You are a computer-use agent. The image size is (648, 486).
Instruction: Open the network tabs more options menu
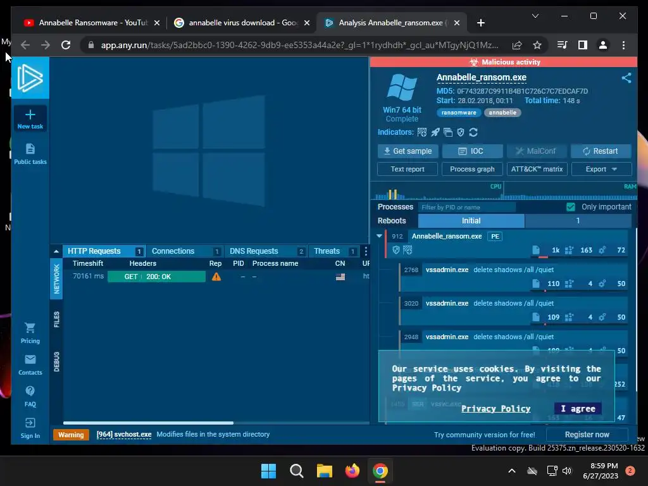pos(366,251)
